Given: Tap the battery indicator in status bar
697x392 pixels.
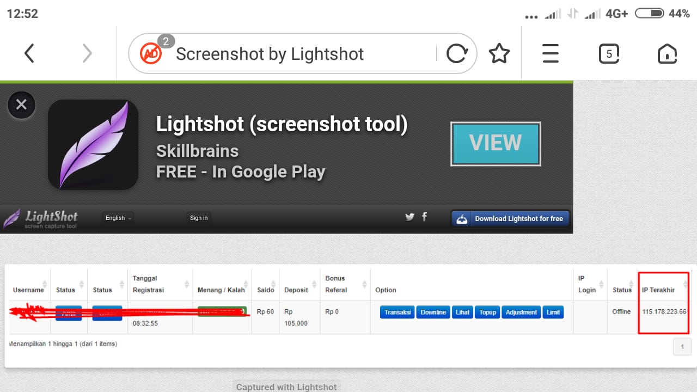Looking at the screenshot, I should (650, 14).
